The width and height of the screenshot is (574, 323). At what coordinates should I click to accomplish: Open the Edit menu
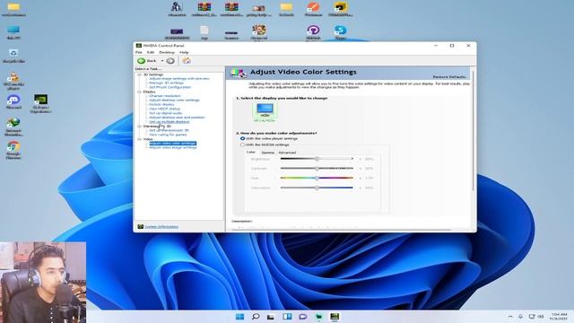click(x=151, y=53)
